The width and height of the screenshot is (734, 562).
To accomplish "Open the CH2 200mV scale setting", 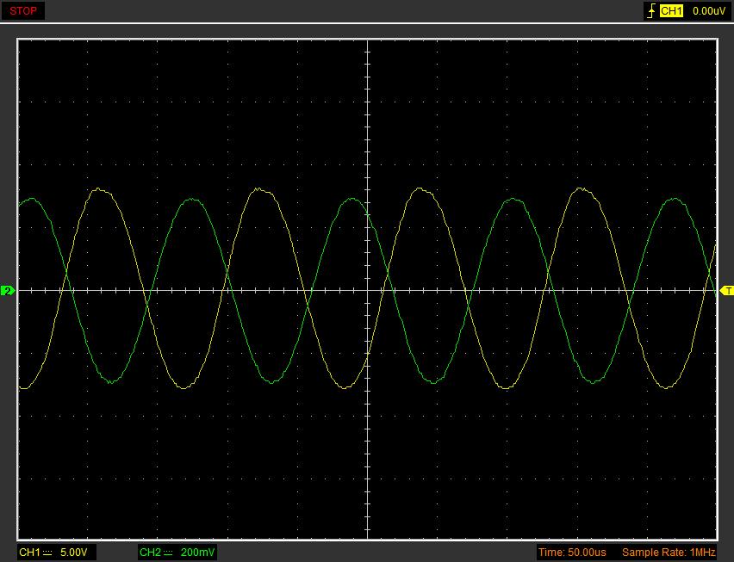I will [198, 552].
